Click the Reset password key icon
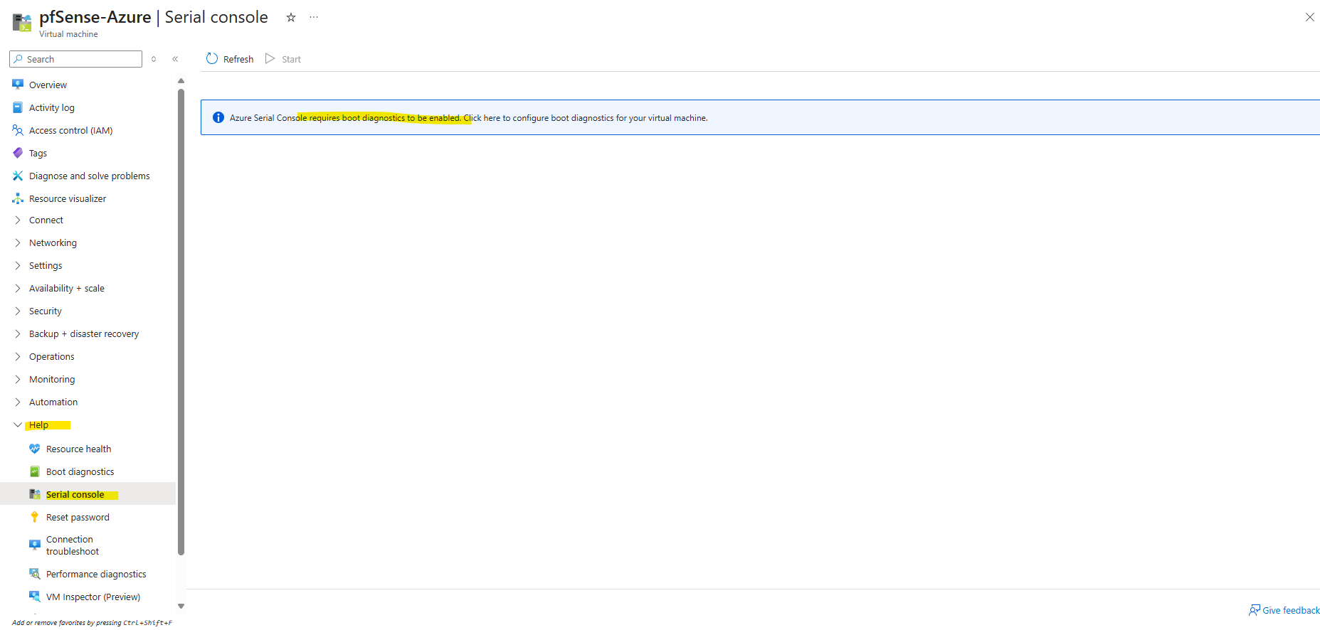This screenshot has height=630, width=1320. pyautogui.click(x=35, y=517)
